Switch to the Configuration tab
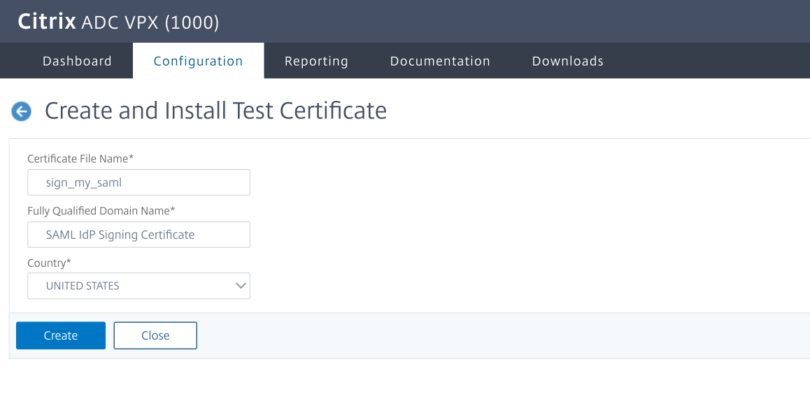Viewport: 810px width, 397px height. click(198, 61)
